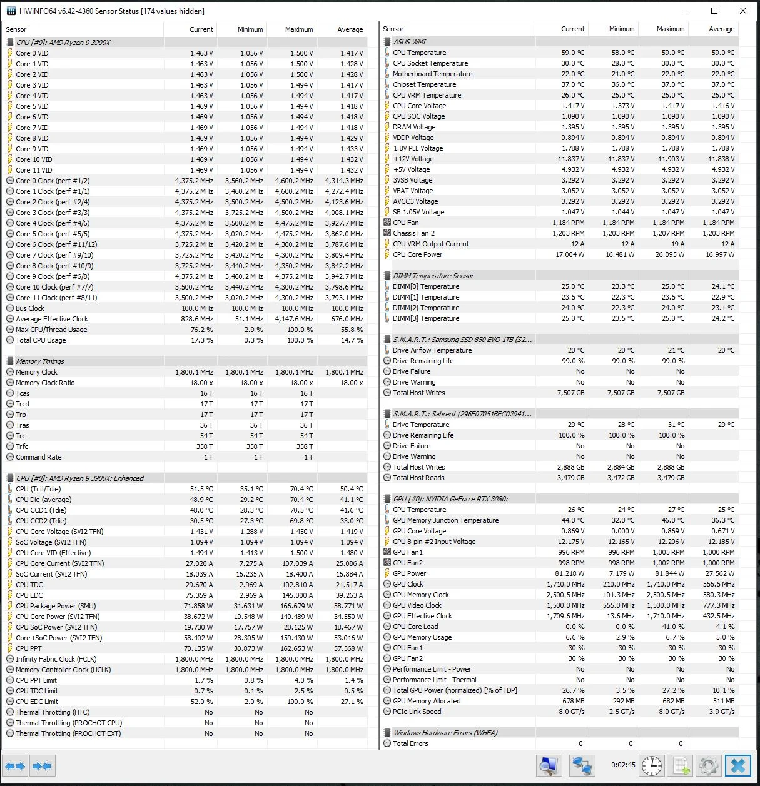This screenshot has width=760, height=786.
Task: Click the icon beside Memory Timings header
Action: click(x=10, y=361)
